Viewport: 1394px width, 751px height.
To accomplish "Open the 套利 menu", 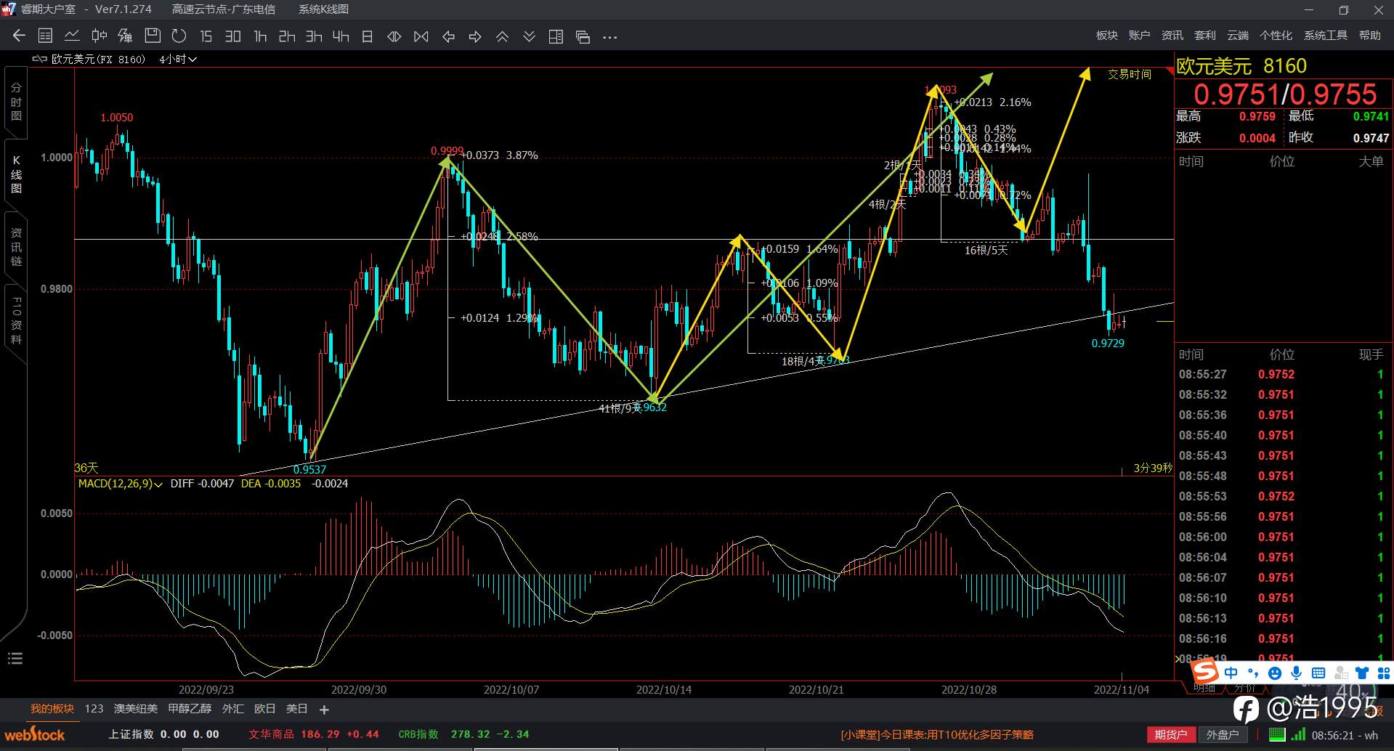I will (x=1204, y=36).
